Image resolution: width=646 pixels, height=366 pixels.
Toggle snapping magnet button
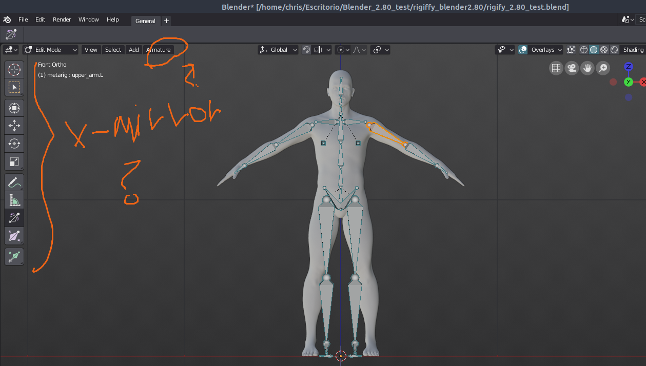point(306,50)
